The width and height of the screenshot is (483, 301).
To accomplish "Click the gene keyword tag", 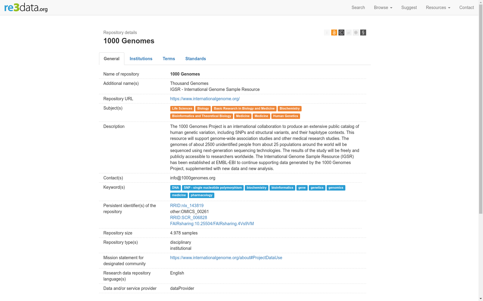I will [302, 188].
